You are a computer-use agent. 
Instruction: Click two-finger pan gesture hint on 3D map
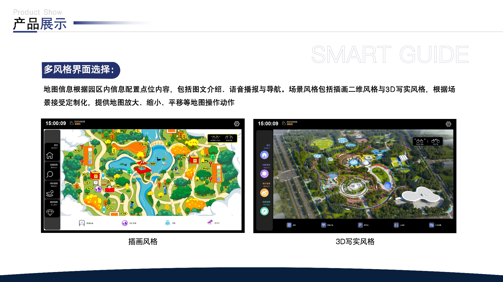click(x=436, y=142)
